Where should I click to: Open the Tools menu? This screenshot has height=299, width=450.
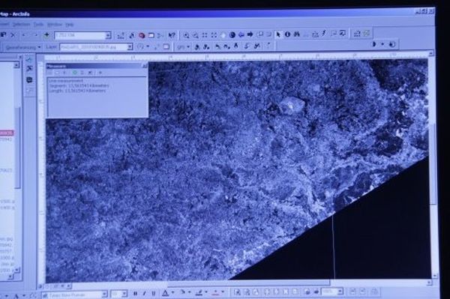[38, 25]
